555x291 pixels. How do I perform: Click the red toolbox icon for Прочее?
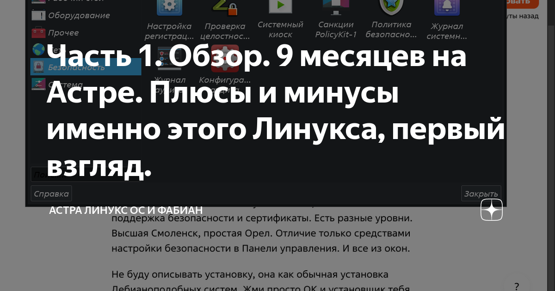coord(38,32)
